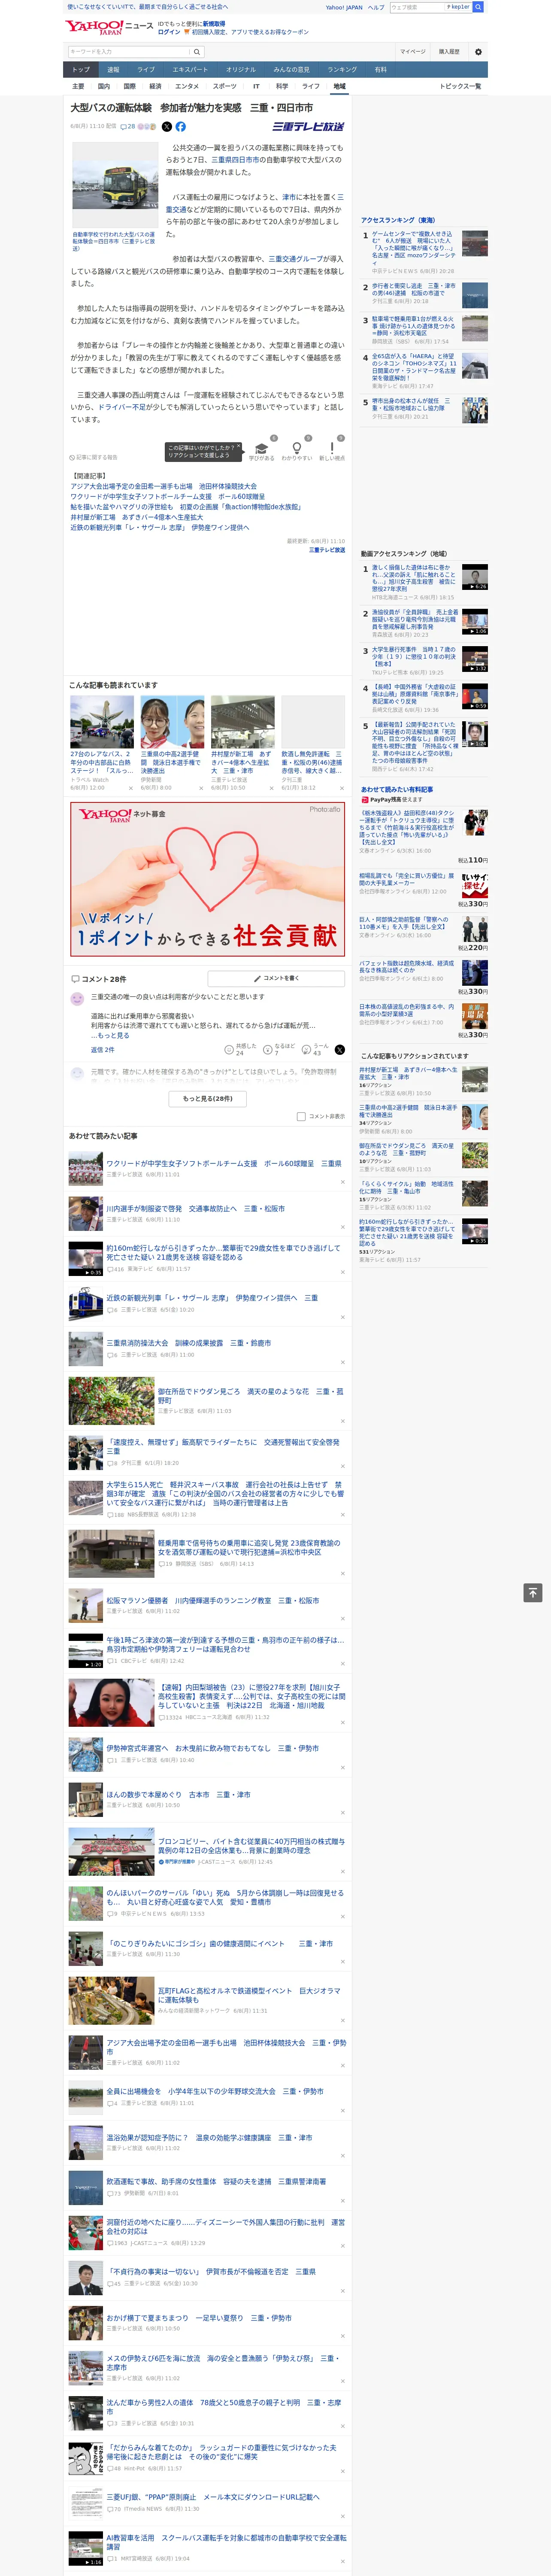Share the comment on X

[x=340, y=1050]
